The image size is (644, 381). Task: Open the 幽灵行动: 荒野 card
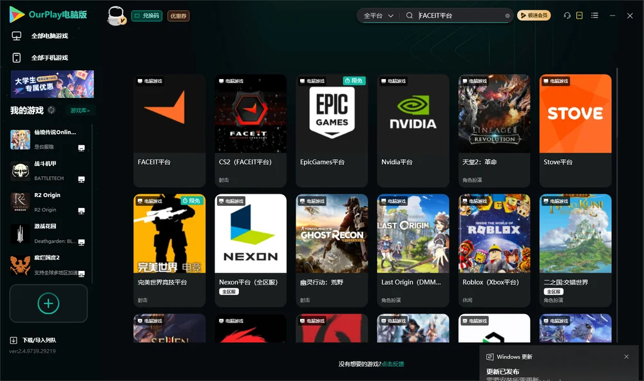tap(332, 250)
